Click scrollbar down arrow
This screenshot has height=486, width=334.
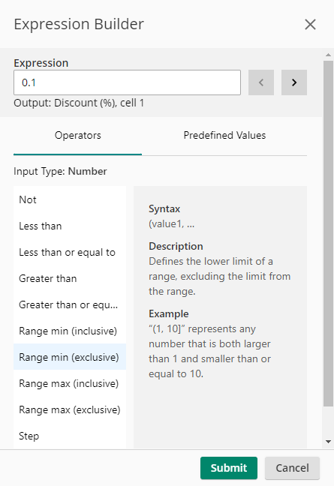point(328,442)
